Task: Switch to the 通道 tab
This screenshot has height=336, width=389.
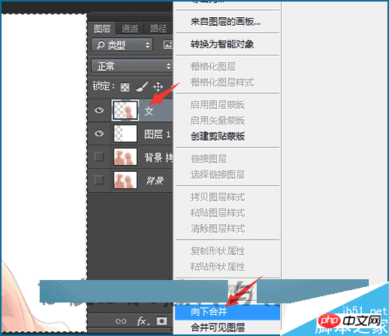Action: (x=130, y=29)
